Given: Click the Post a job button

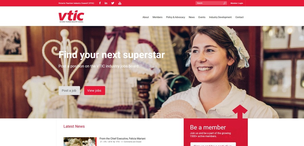Looking at the screenshot, I should (x=69, y=90).
